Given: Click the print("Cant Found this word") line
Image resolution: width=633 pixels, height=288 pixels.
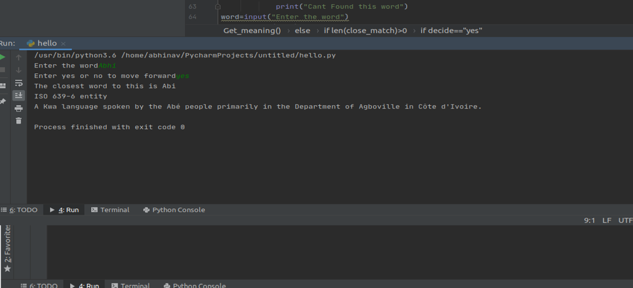Looking at the screenshot, I should click(x=342, y=7).
